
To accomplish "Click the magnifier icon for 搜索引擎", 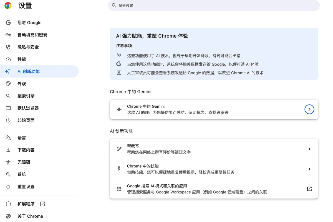I will coord(8,96).
